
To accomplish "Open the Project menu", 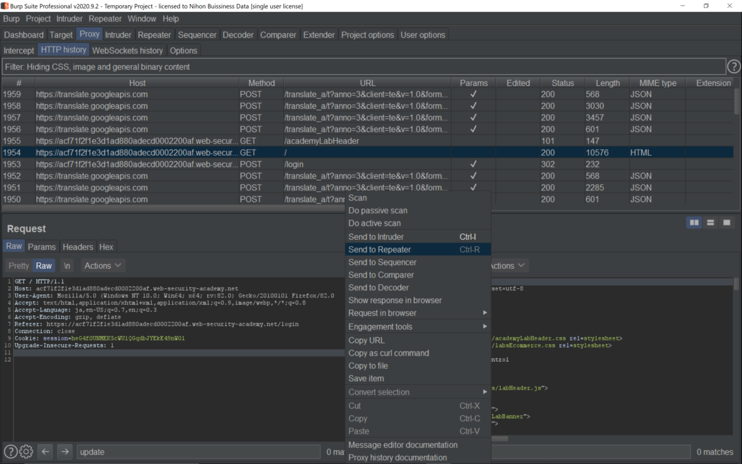I will click(38, 19).
